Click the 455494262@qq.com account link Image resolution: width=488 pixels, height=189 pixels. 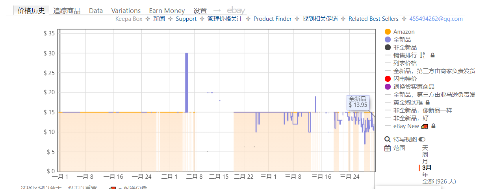coord(436,19)
